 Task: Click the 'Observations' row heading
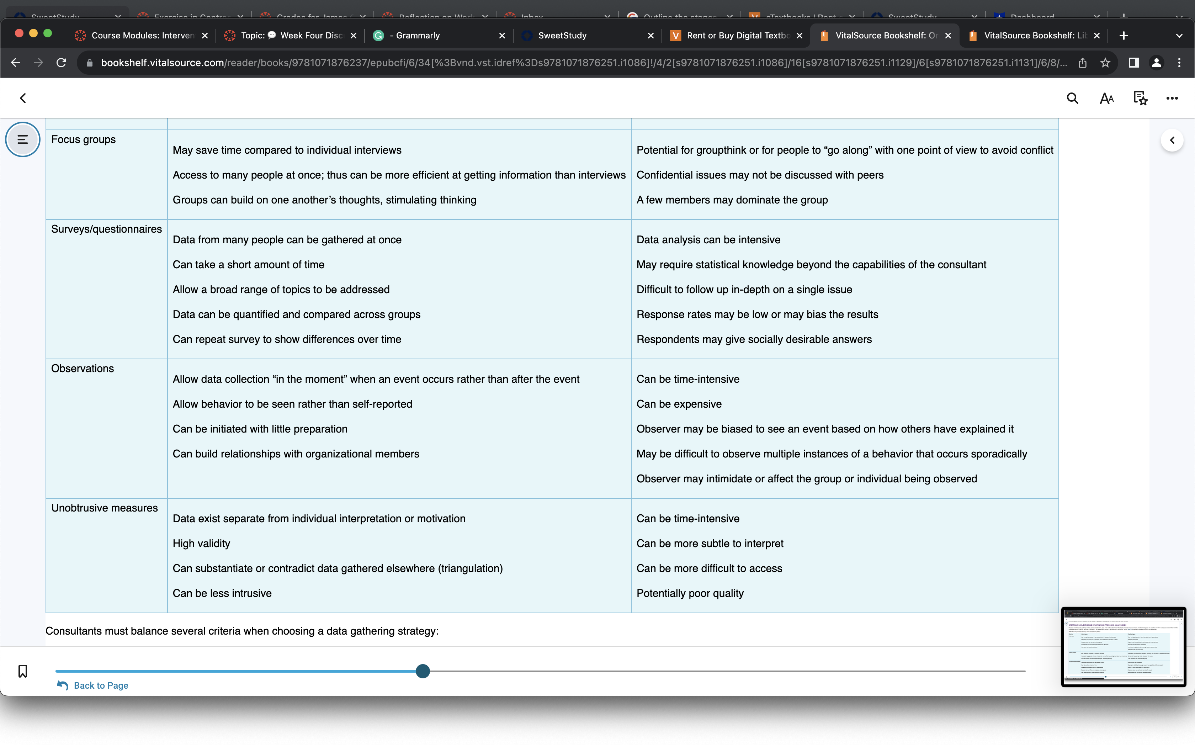pyautogui.click(x=83, y=369)
